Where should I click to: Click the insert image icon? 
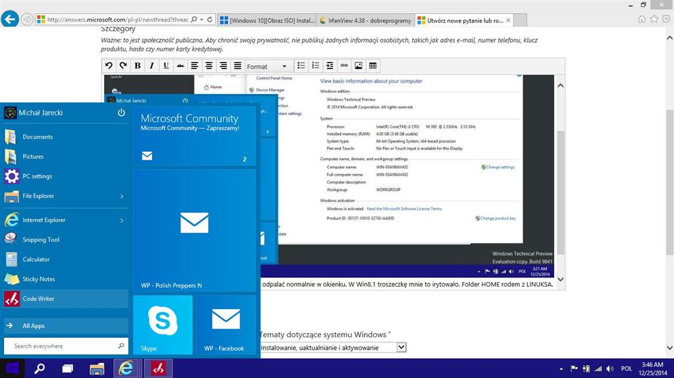[x=359, y=66]
